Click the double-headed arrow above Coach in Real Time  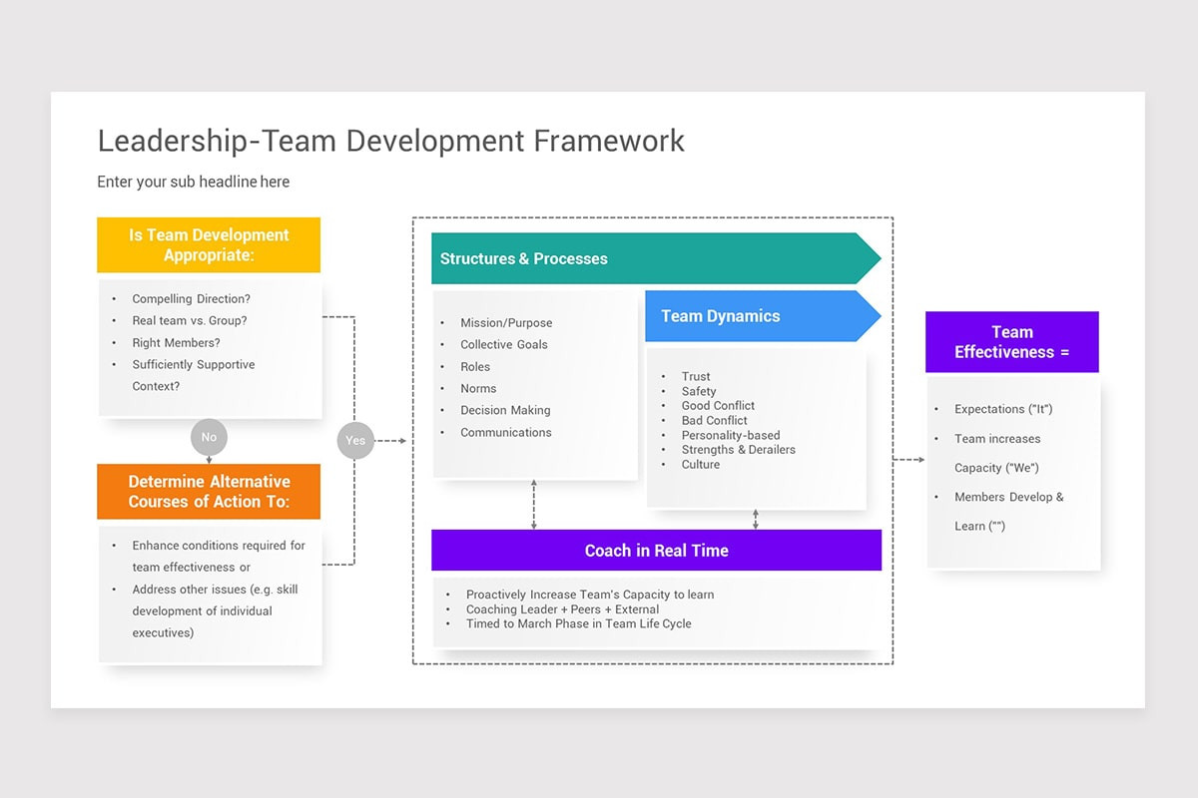[x=536, y=505]
